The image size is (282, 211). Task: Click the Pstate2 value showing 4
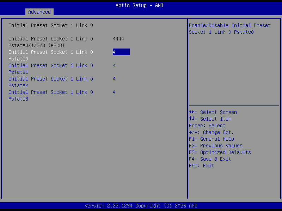[114, 78]
